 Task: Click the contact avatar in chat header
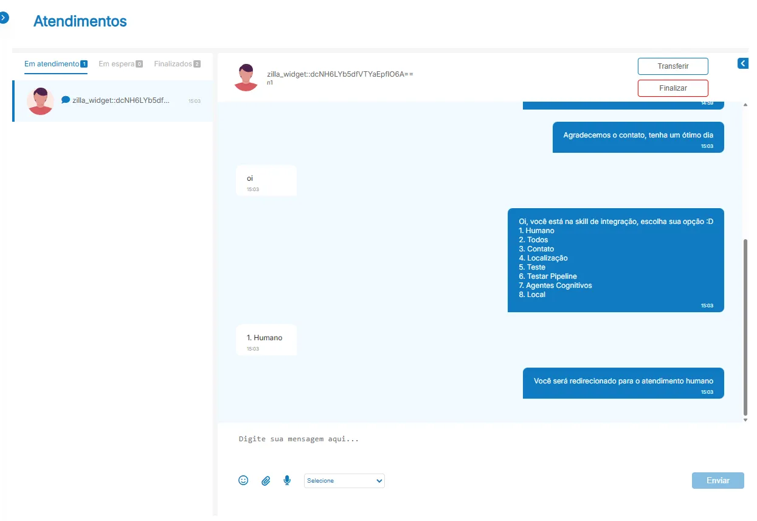pyautogui.click(x=246, y=77)
